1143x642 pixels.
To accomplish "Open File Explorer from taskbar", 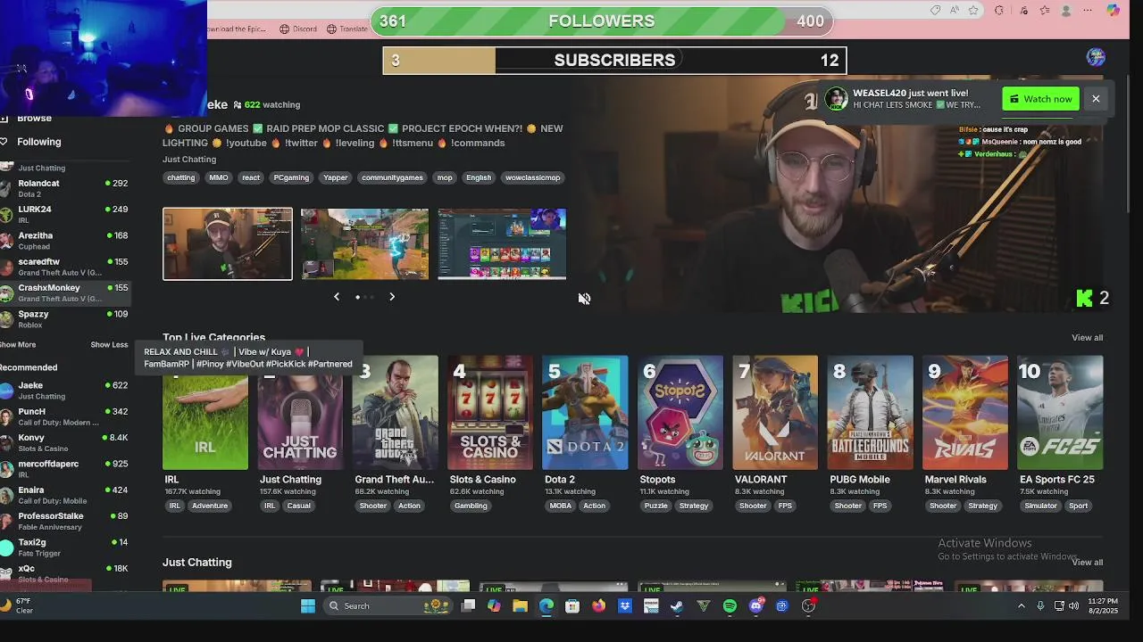I will pyautogui.click(x=520, y=606).
